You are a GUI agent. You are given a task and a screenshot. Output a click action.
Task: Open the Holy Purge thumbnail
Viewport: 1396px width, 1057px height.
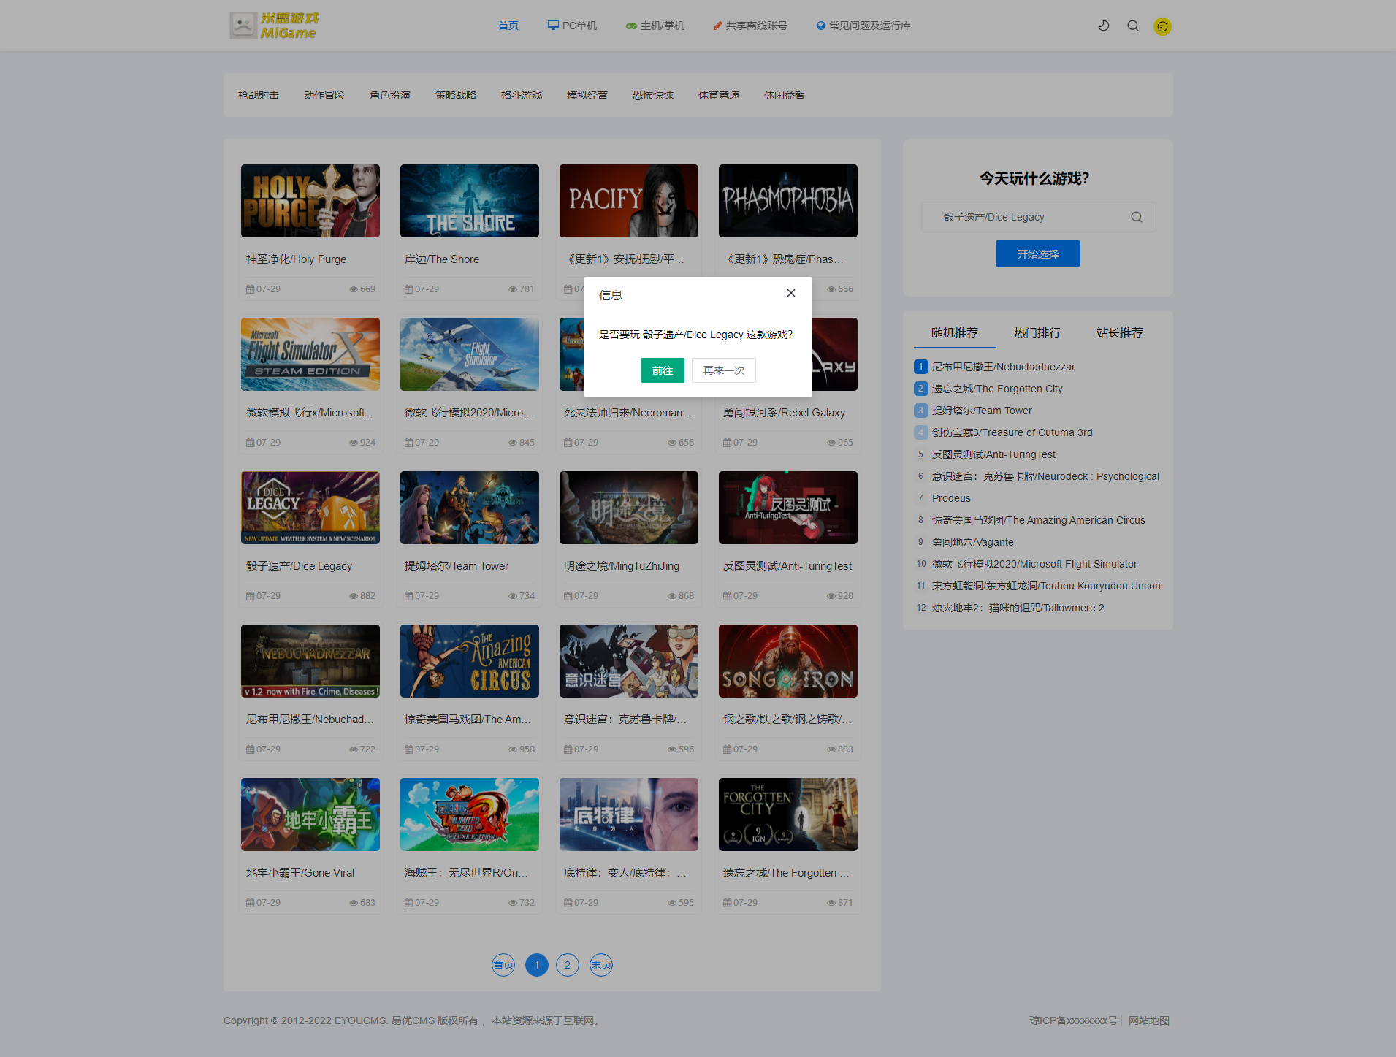tap(310, 201)
